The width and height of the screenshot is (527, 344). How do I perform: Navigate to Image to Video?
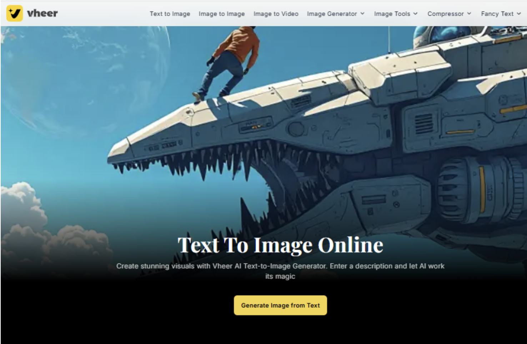(276, 14)
